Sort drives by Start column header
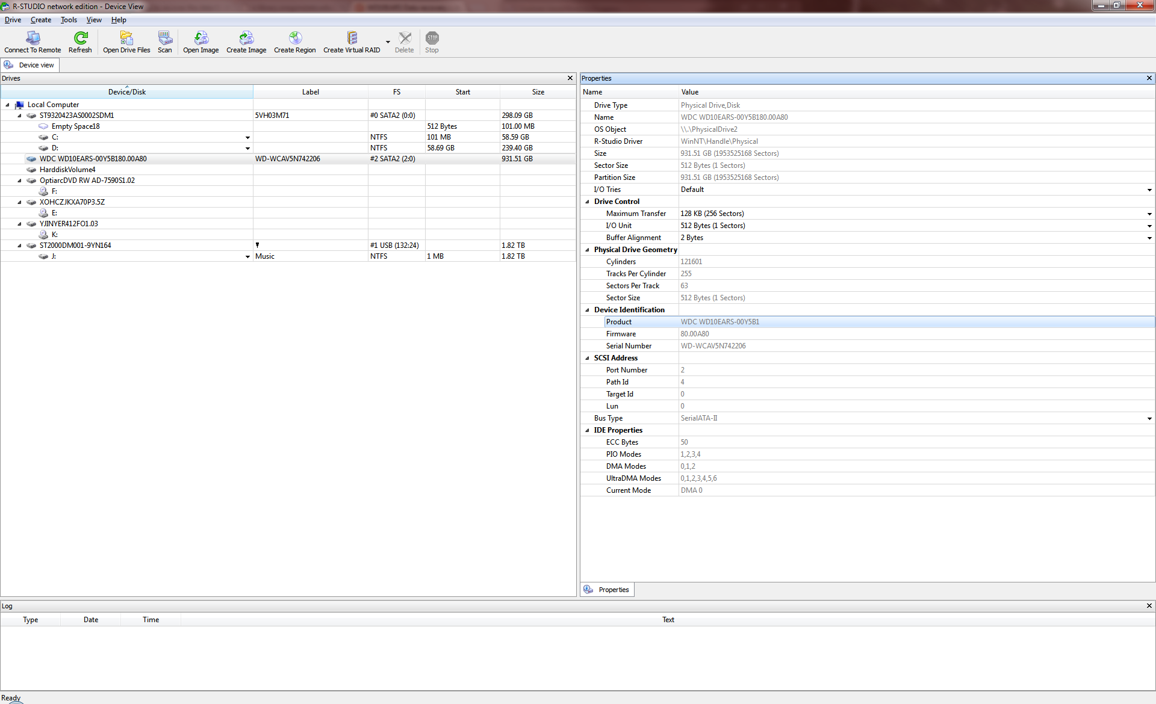Screen dimensions: 1156x704 463,92
